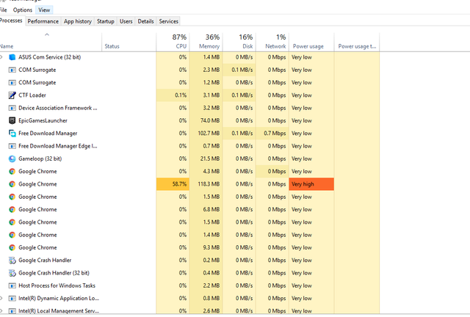Select the CTF Loader process name
Screen dimensions: 470x317
(x=32, y=95)
